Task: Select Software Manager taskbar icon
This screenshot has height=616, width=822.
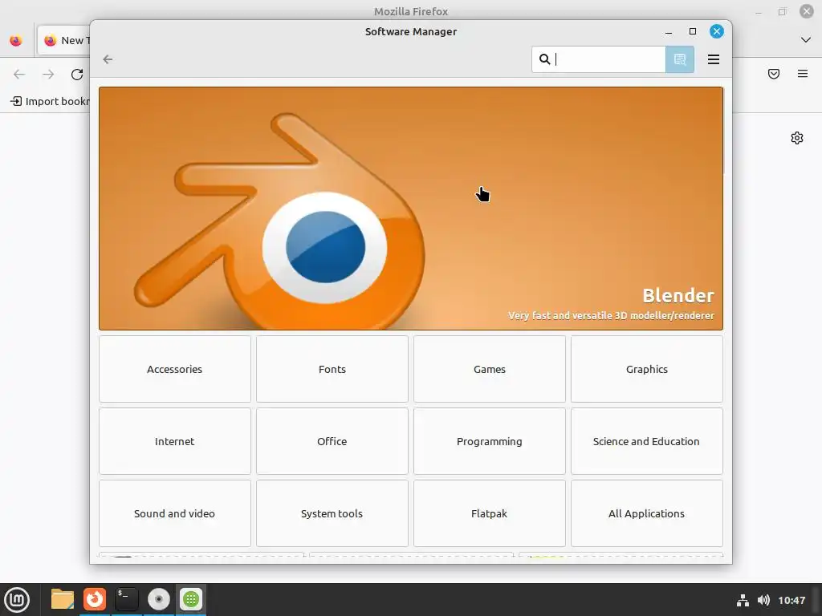Action: pos(191,600)
